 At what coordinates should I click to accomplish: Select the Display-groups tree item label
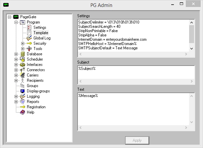pyautogui.click(x=38, y=91)
